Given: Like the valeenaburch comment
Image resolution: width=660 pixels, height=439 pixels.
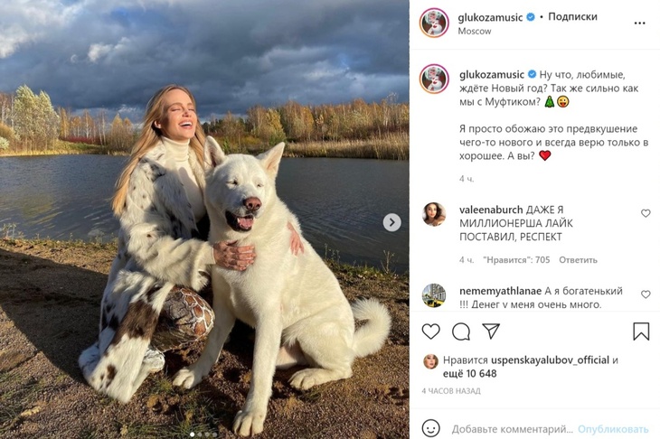Looking at the screenshot, I should pyautogui.click(x=646, y=214).
